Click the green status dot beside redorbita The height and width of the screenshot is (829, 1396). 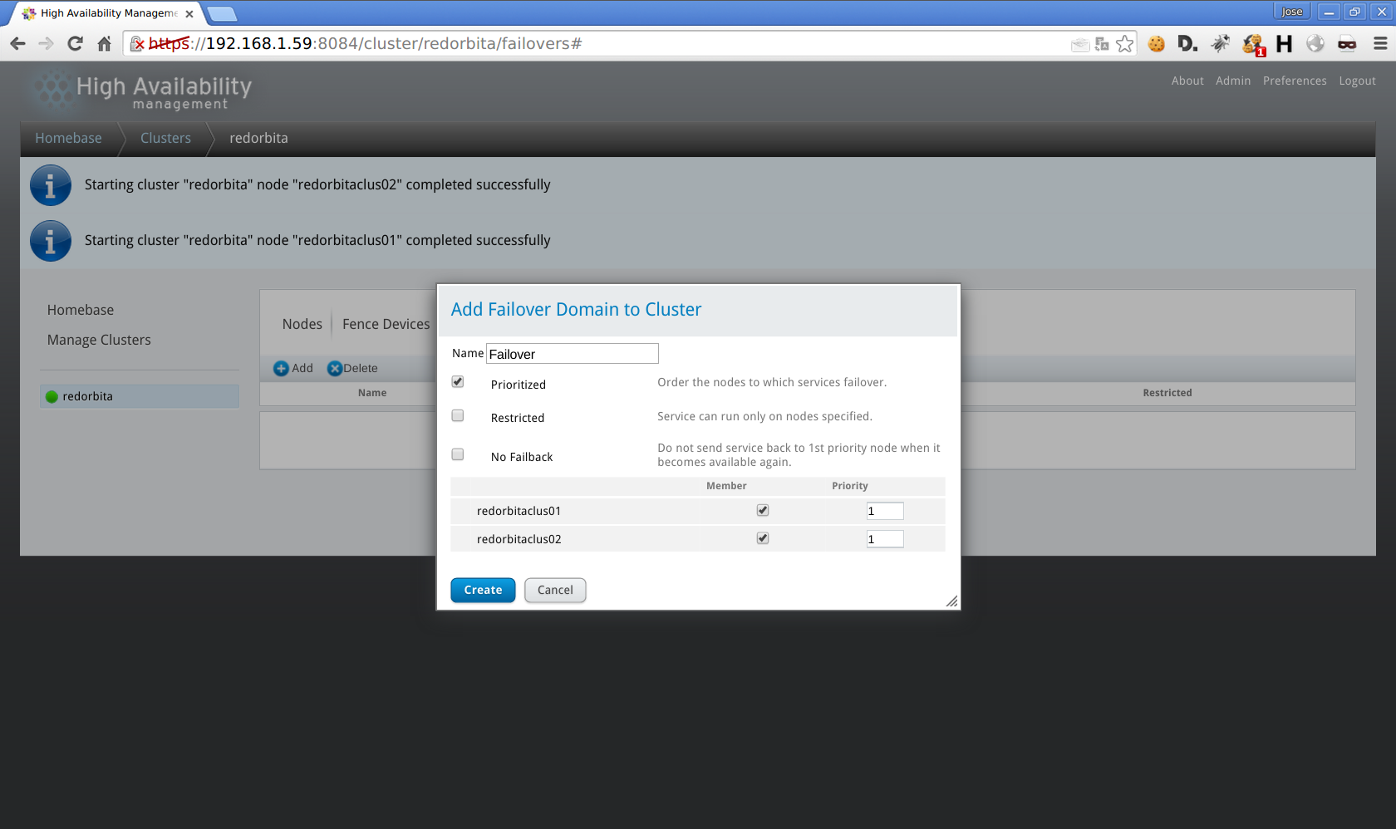[x=52, y=397]
